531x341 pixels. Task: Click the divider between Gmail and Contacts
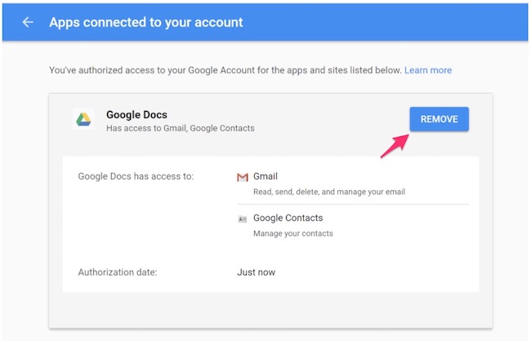tap(352, 204)
